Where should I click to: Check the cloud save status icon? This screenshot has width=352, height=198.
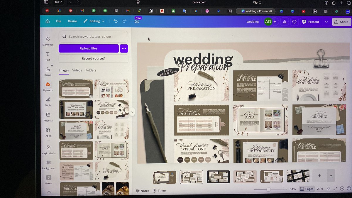[x=137, y=21]
